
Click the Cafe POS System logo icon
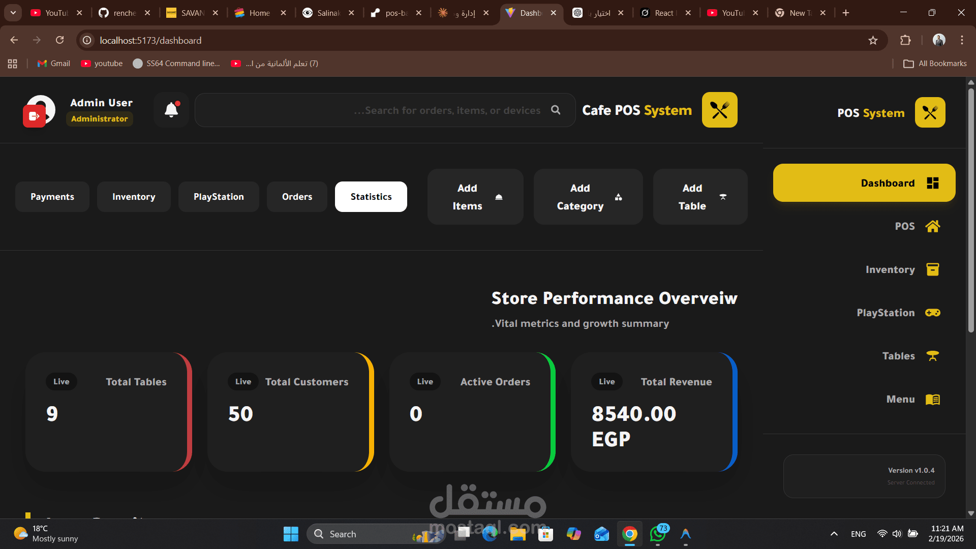719,110
